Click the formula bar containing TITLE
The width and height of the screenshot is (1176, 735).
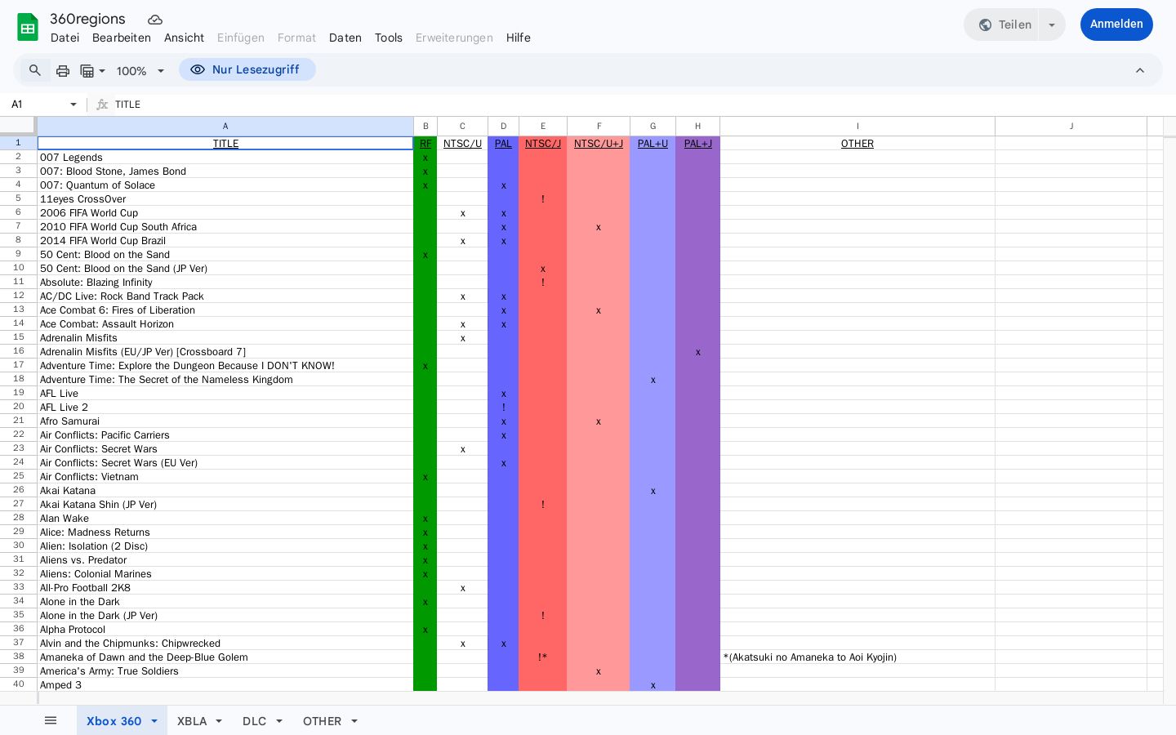(629, 105)
